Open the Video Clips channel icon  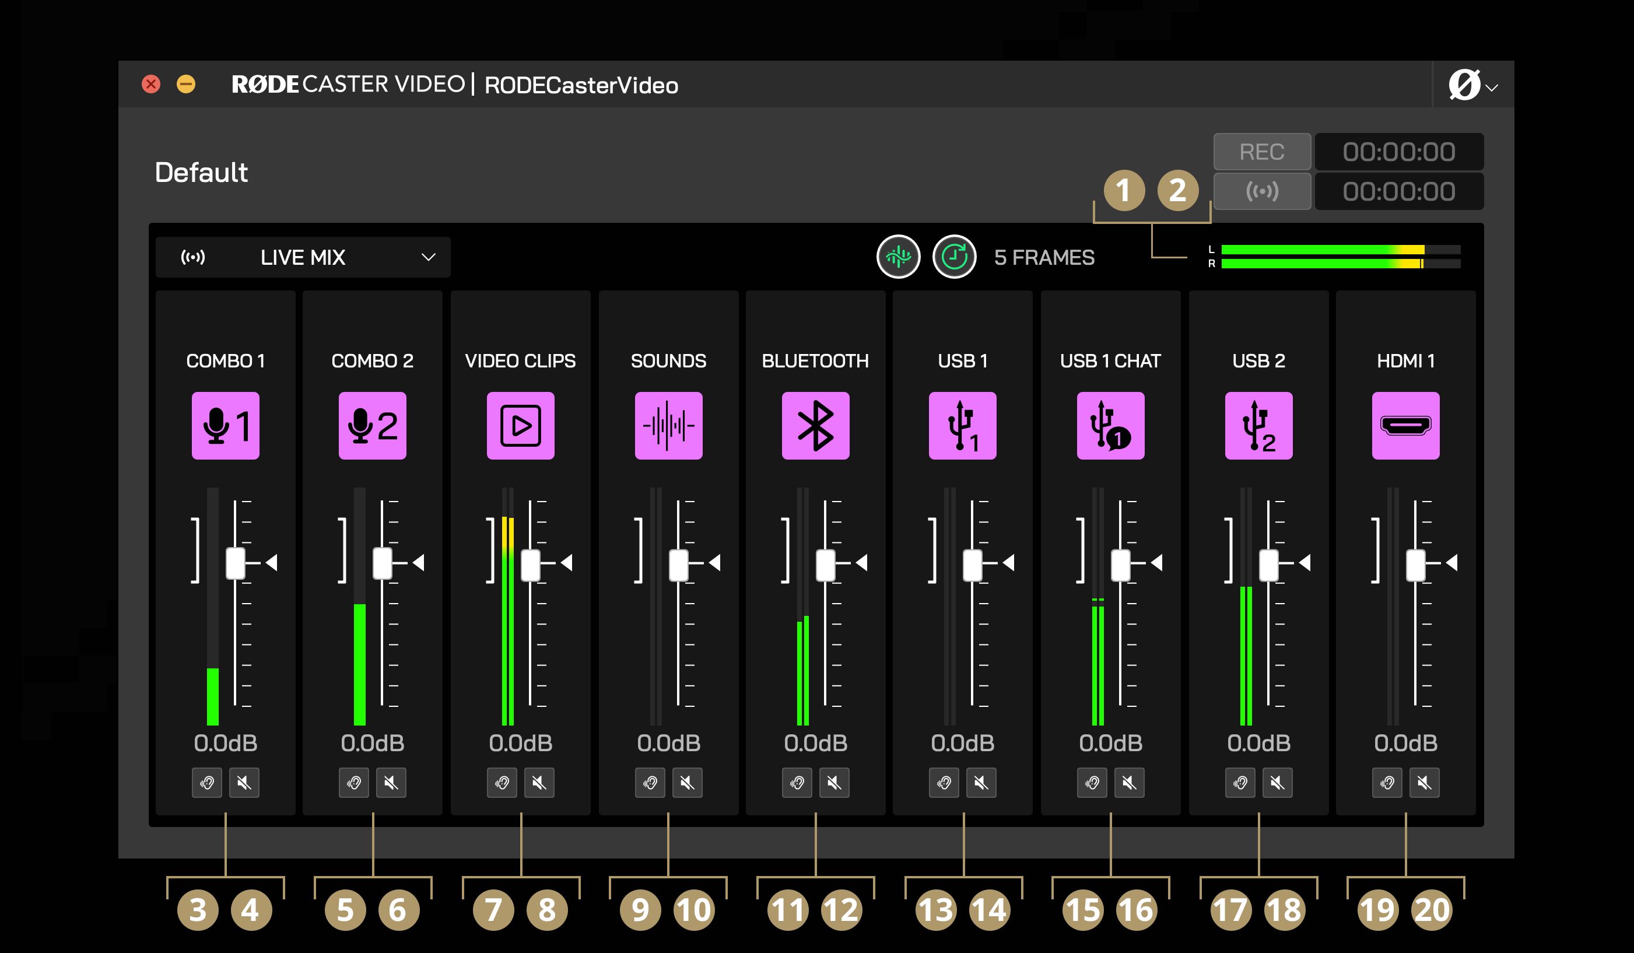pos(520,426)
